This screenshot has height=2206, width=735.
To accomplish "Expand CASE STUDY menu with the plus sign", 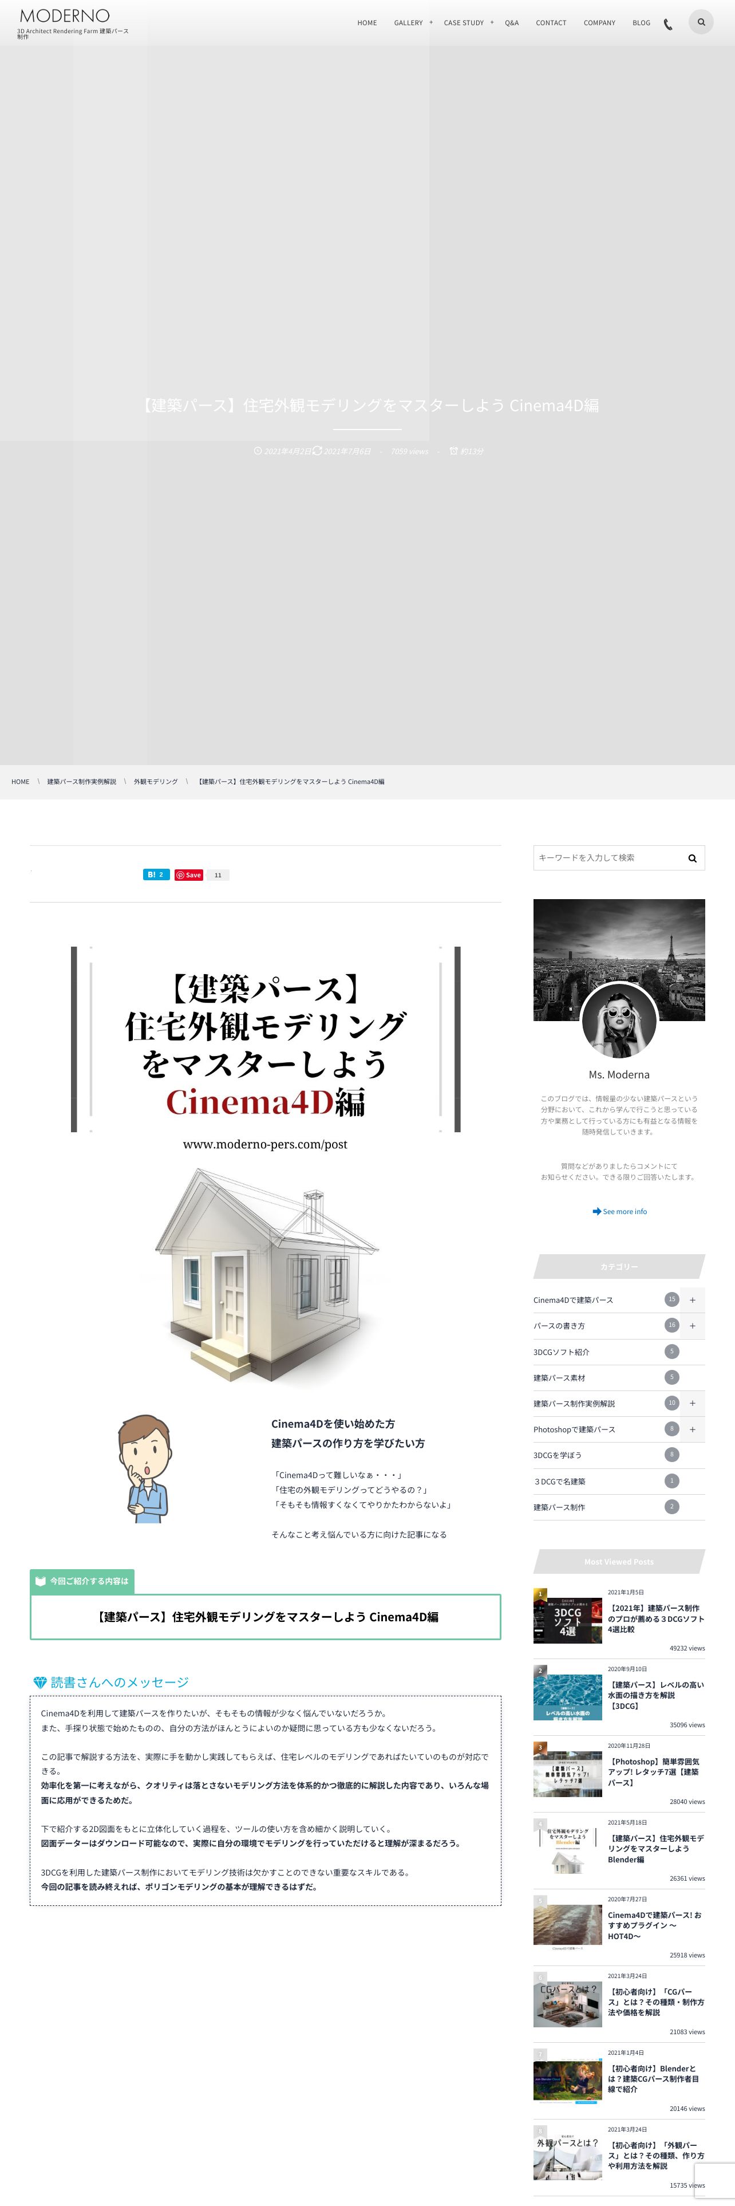I will [x=492, y=22].
